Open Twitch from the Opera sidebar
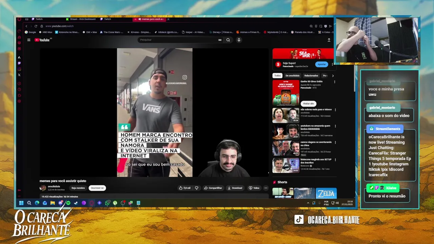Image resolution: width=434 pixels, height=244 pixels. point(19,63)
